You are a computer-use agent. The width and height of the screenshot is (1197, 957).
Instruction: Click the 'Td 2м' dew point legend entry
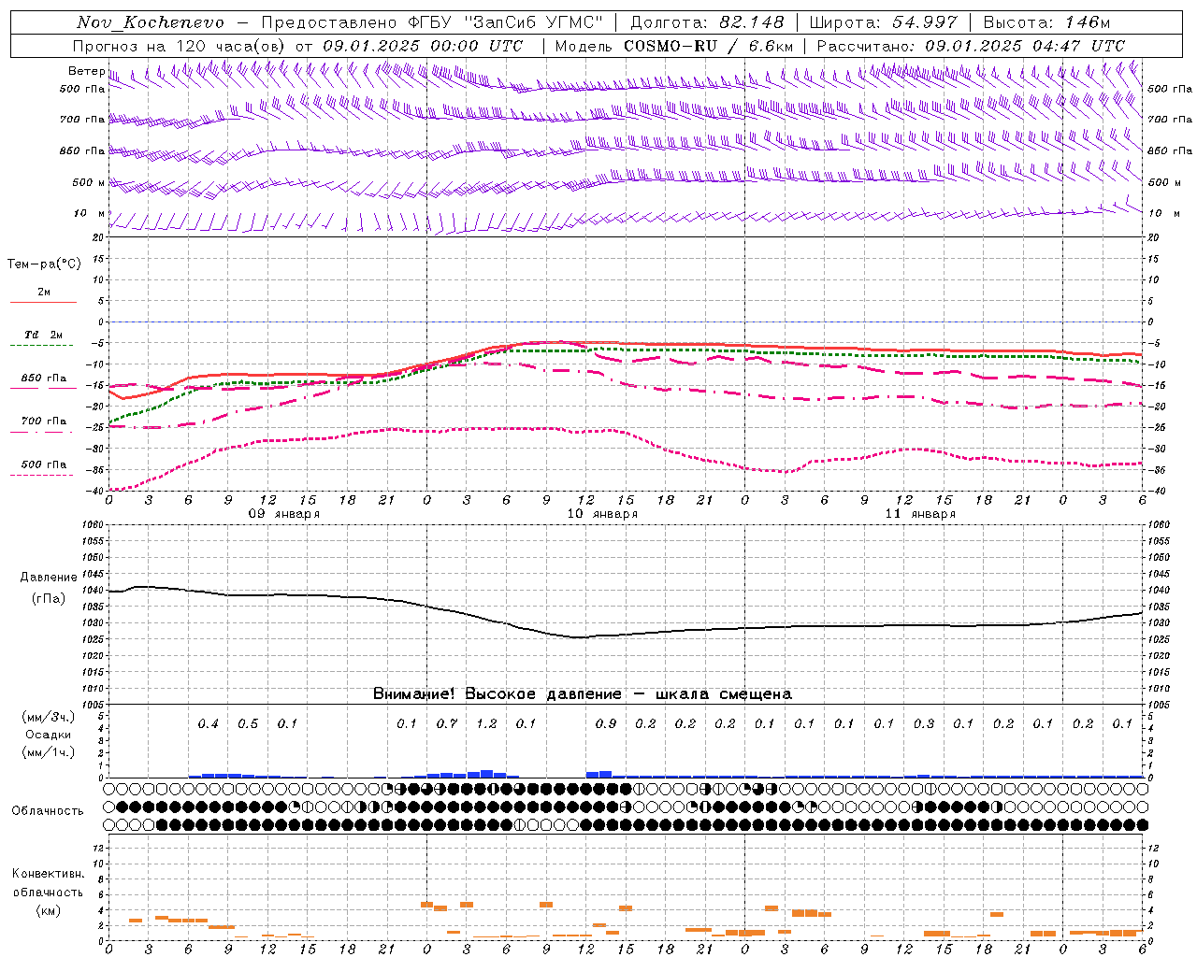pyautogui.click(x=43, y=335)
